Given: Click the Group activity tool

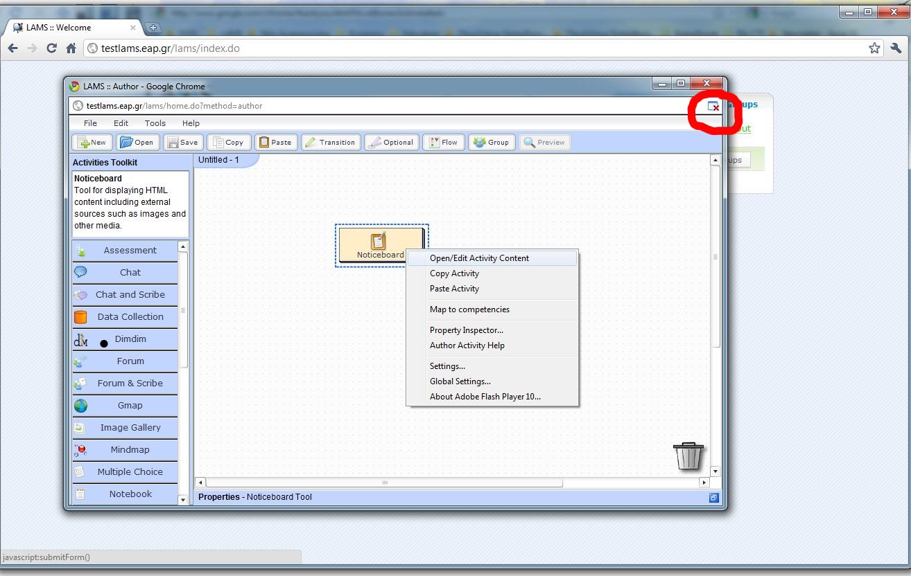Looking at the screenshot, I should click(491, 142).
